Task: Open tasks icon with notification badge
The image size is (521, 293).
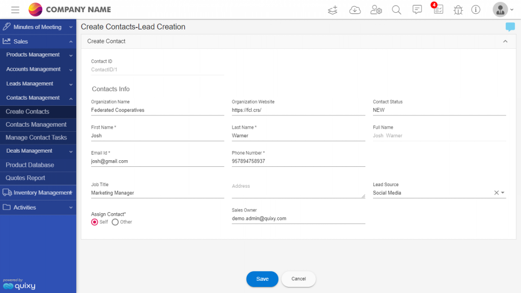Action: 438,9
